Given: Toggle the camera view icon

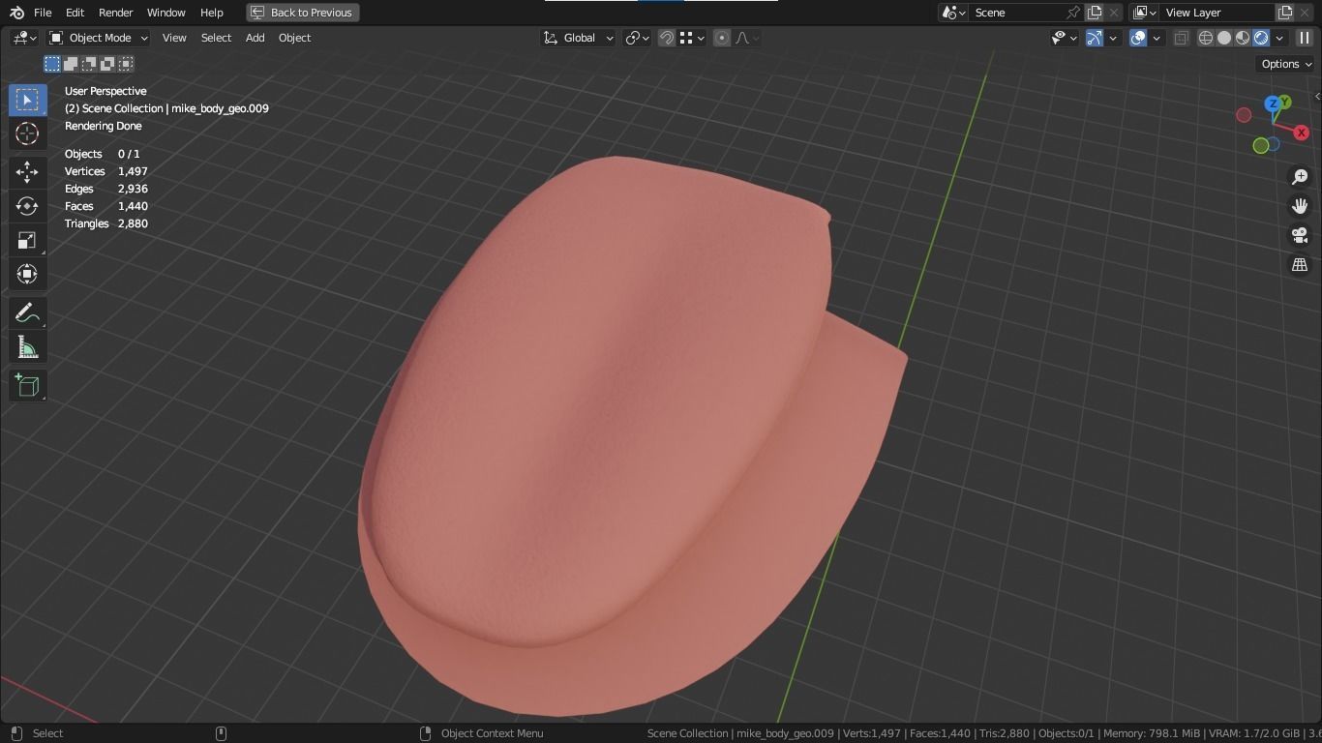Looking at the screenshot, I should (1300, 235).
